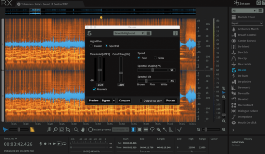The width and height of the screenshot is (265, 154).
Task: Select the harmonics selection tool
Action: pyautogui.click(x=171, y=129)
